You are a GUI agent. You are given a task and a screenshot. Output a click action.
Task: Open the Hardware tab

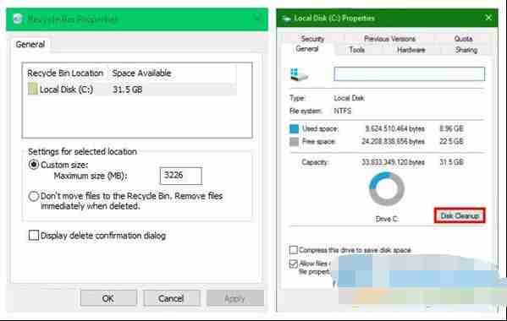point(411,50)
